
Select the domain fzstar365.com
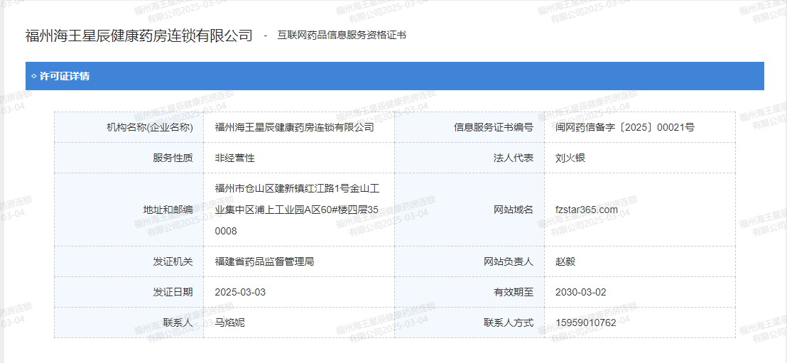pos(587,210)
